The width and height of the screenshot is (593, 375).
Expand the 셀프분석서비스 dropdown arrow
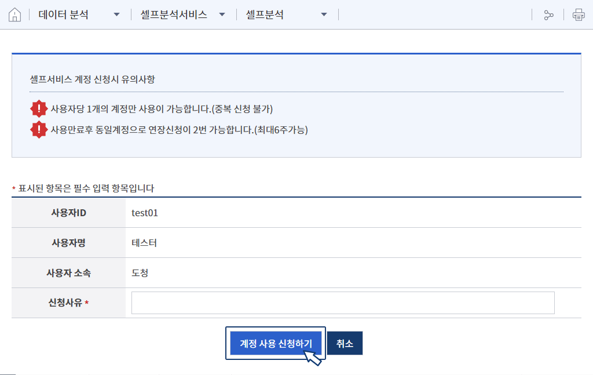(x=222, y=15)
